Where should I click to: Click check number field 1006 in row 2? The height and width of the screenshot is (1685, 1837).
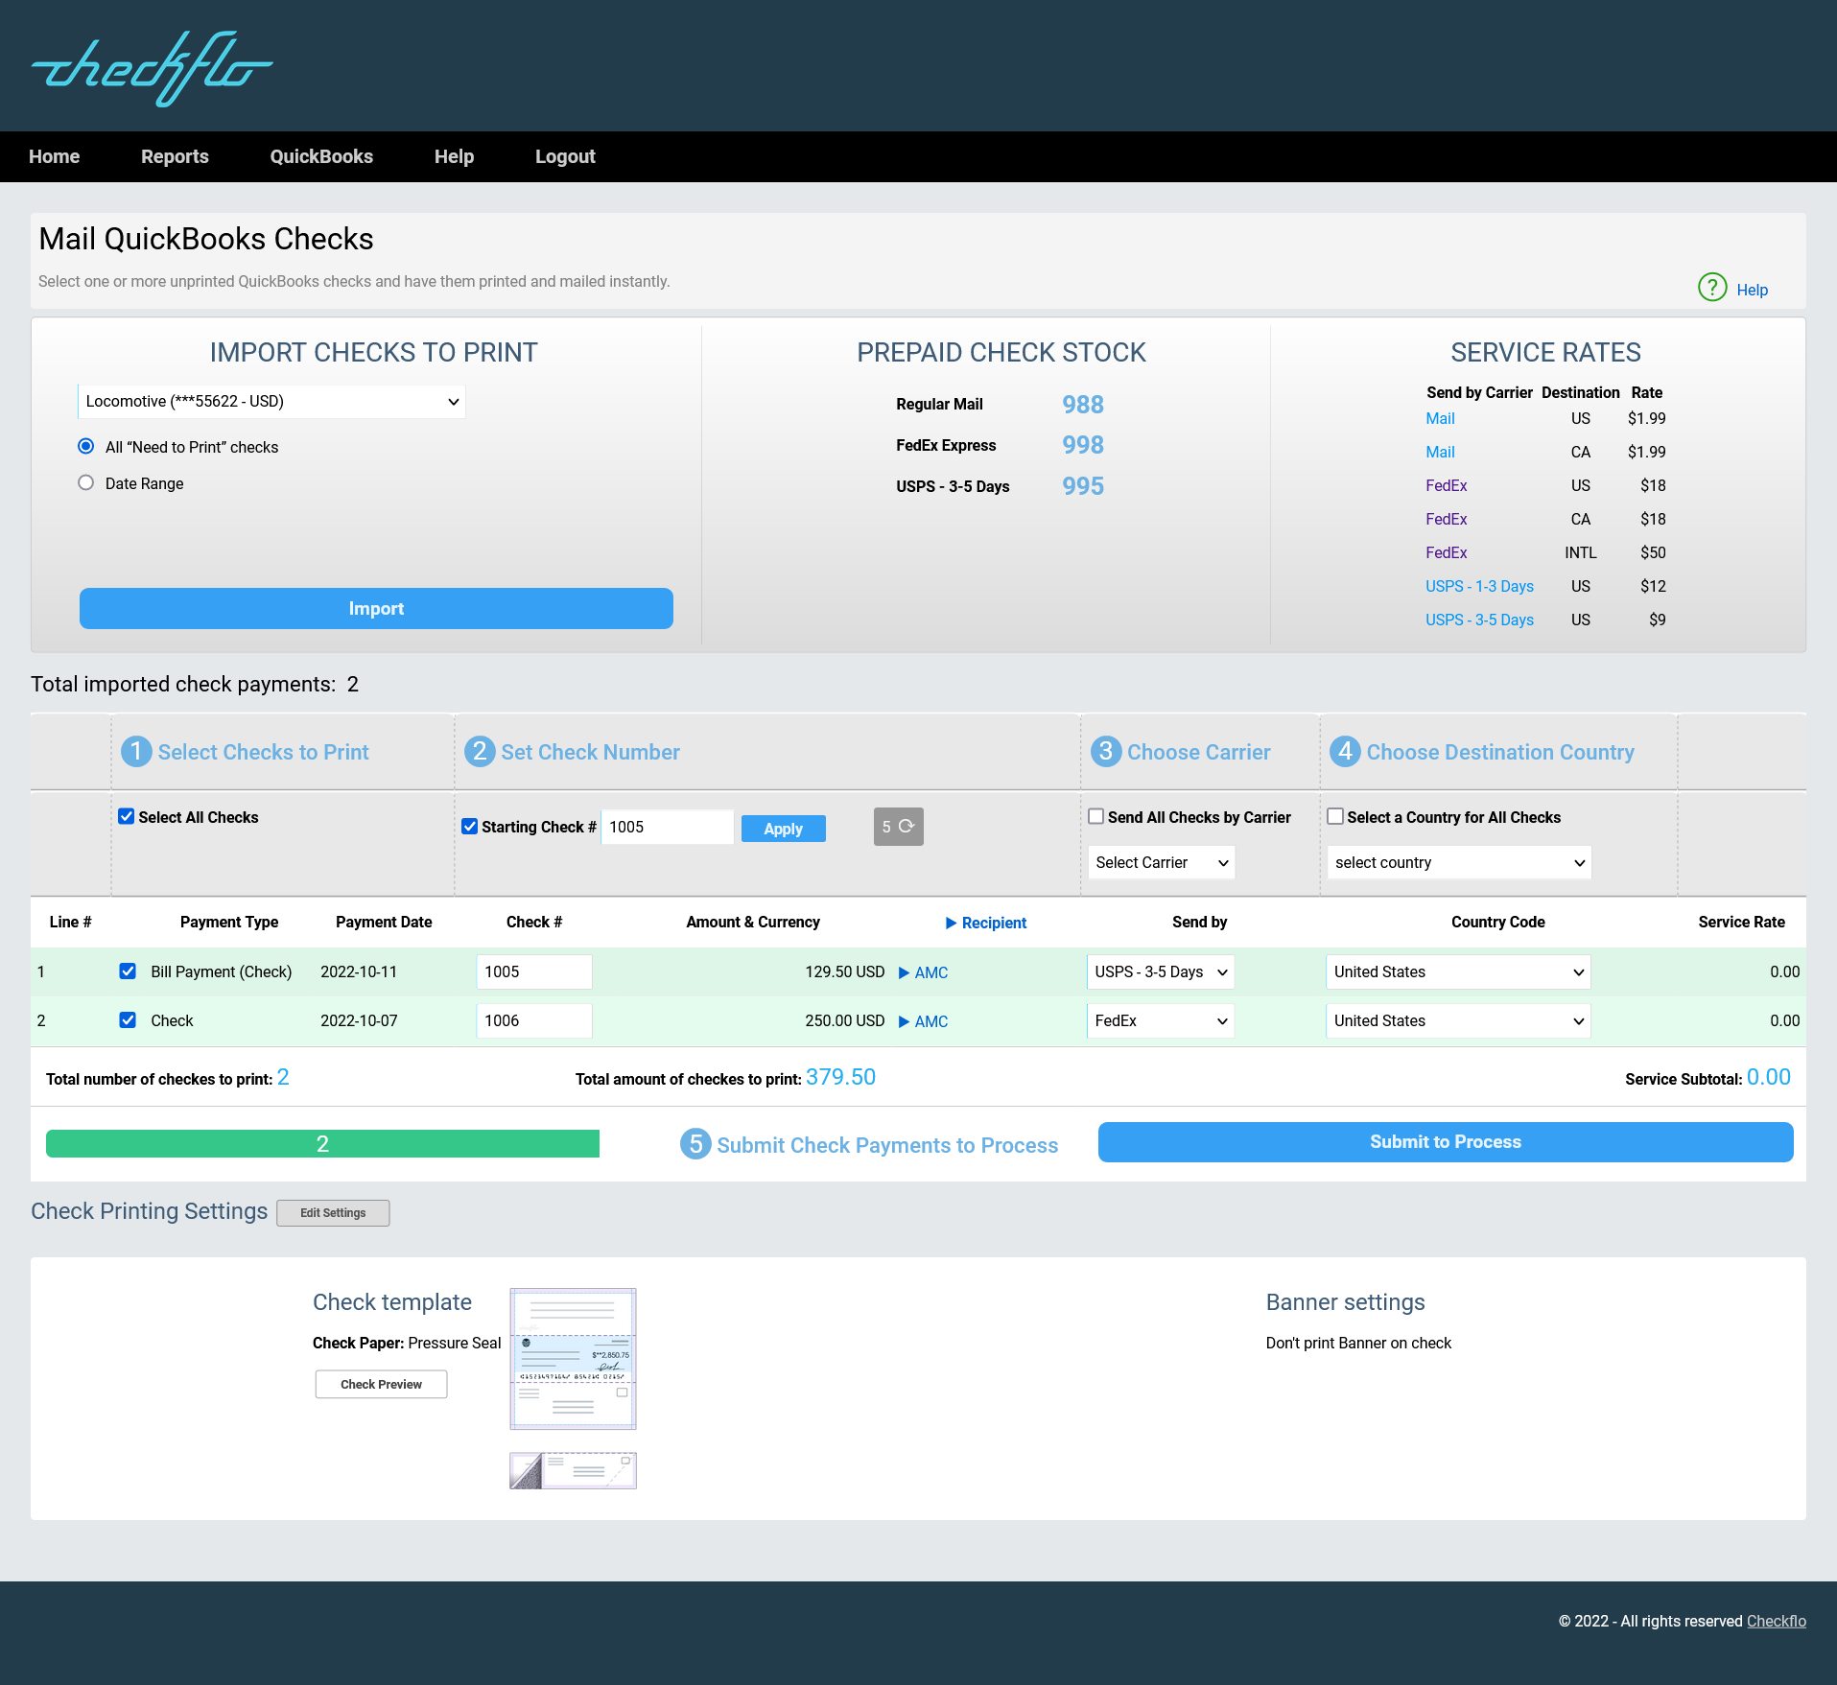pyautogui.click(x=534, y=1020)
